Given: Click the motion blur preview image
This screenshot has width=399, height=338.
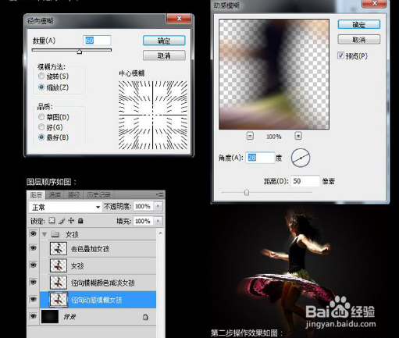Looking at the screenshot, I should [x=274, y=74].
